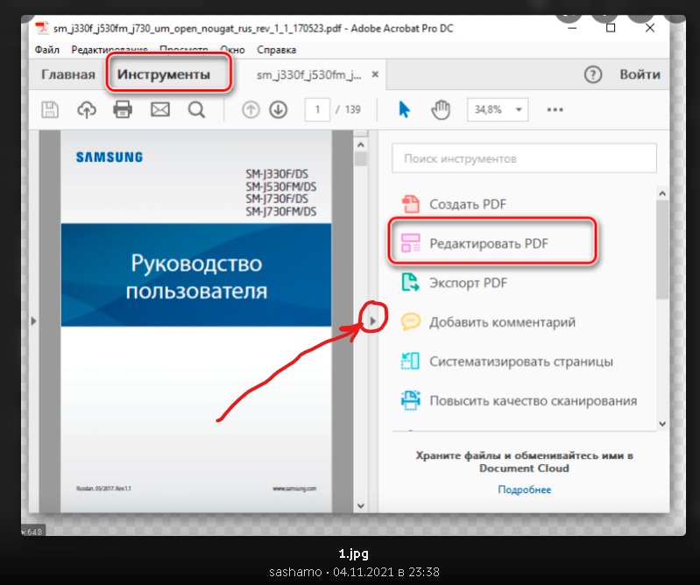Click the Добавить комментарий speech bubble icon
This screenshot has width=700, height=585.
(410, 321)
